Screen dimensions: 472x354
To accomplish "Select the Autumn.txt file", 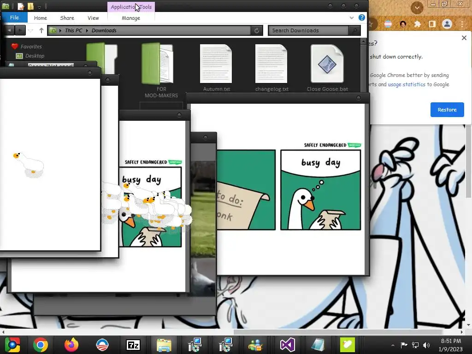I will 216,68.
